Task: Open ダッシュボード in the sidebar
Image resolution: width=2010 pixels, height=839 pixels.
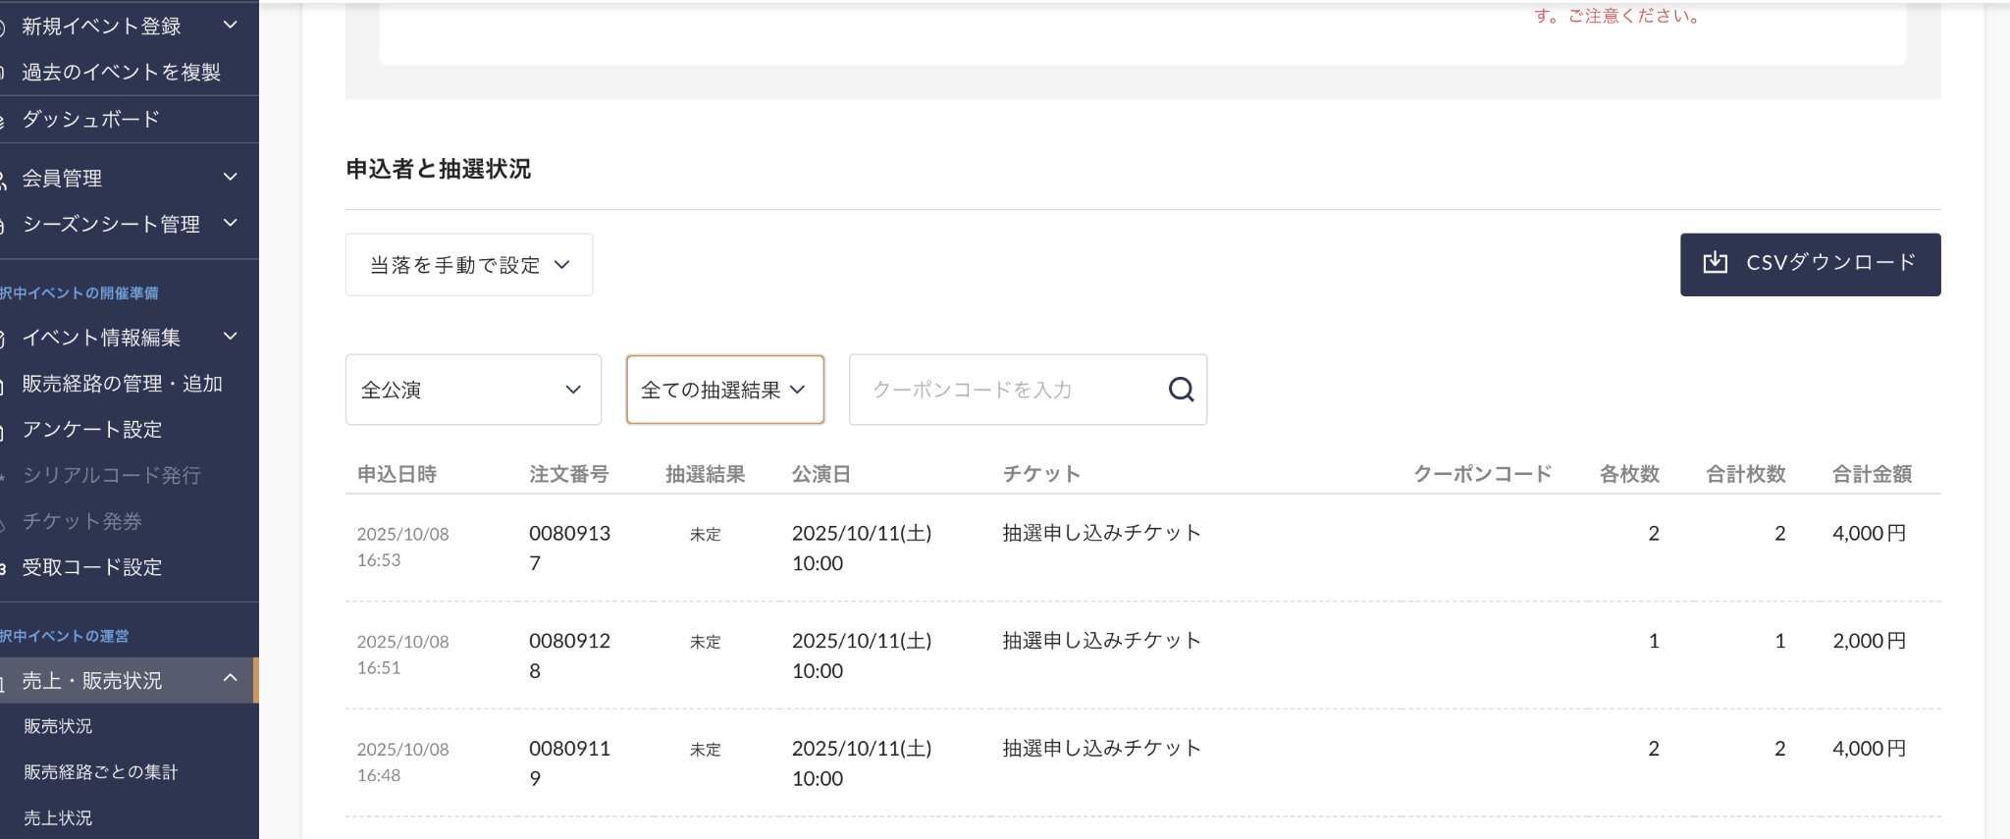Action: click(x=90, y=119)
